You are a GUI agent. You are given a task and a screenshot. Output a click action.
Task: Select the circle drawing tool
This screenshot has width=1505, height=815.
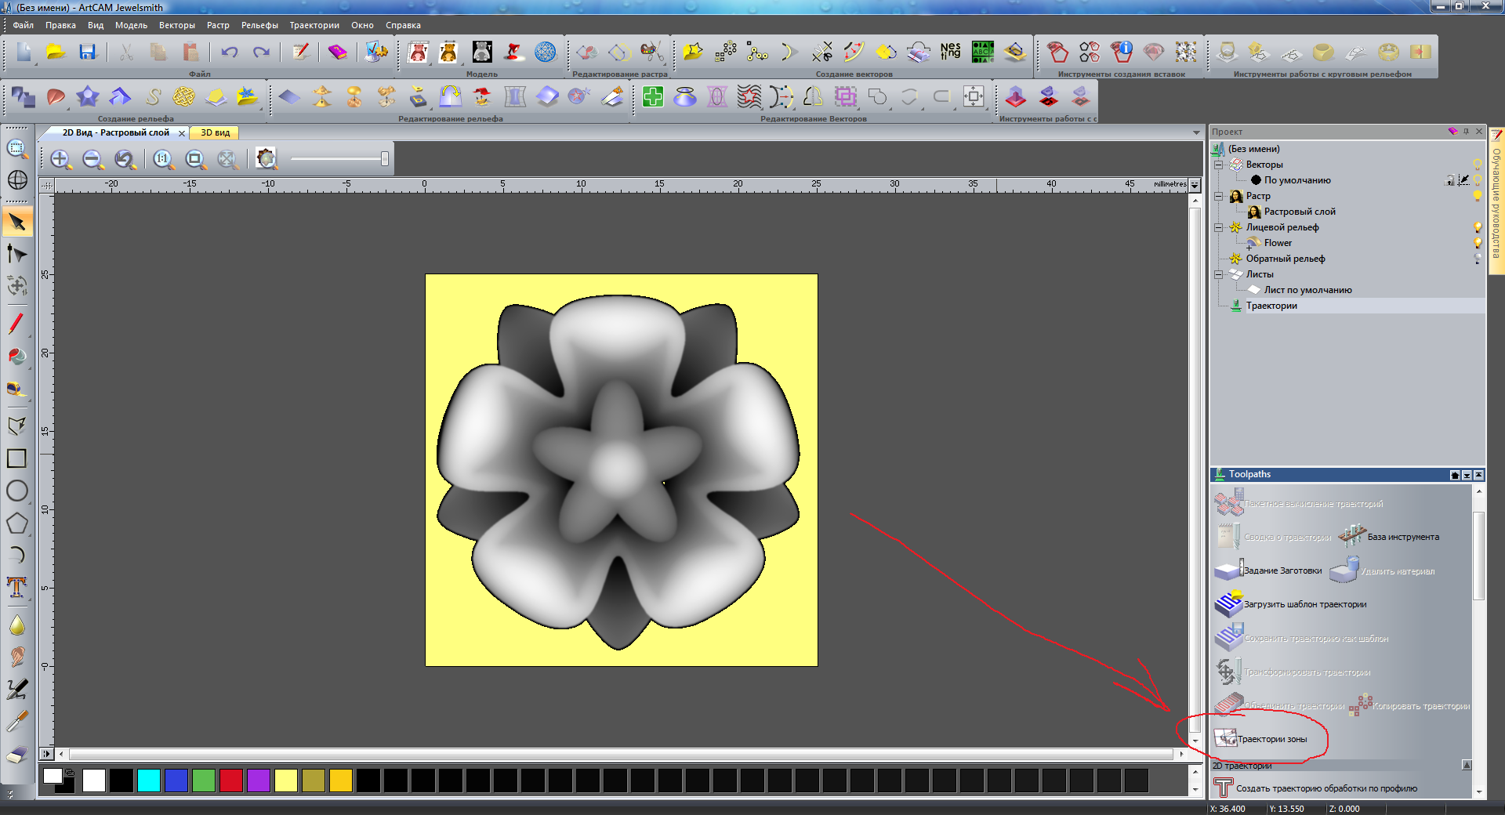[17, 491]
